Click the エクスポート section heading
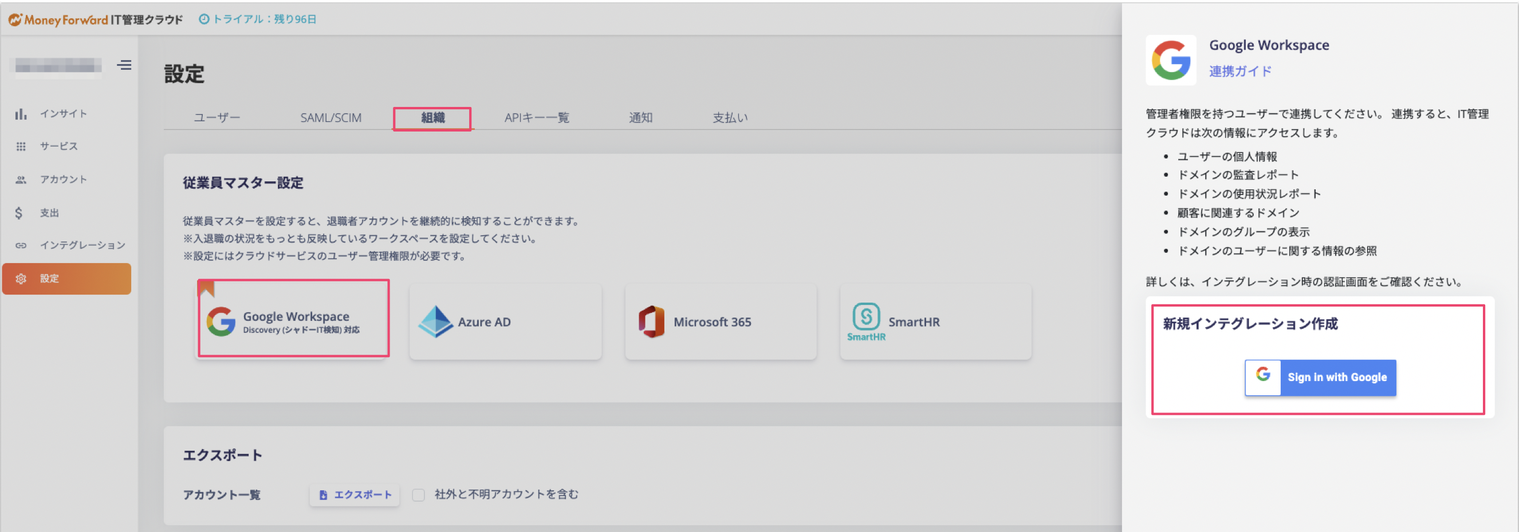This screenshot has width=1519, height=532. coord(222,455)
